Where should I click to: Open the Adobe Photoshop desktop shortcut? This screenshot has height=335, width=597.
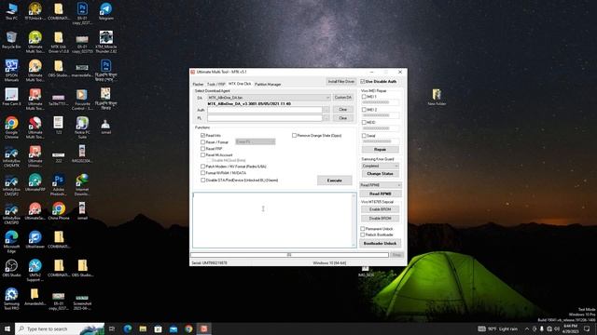[59, 184]
